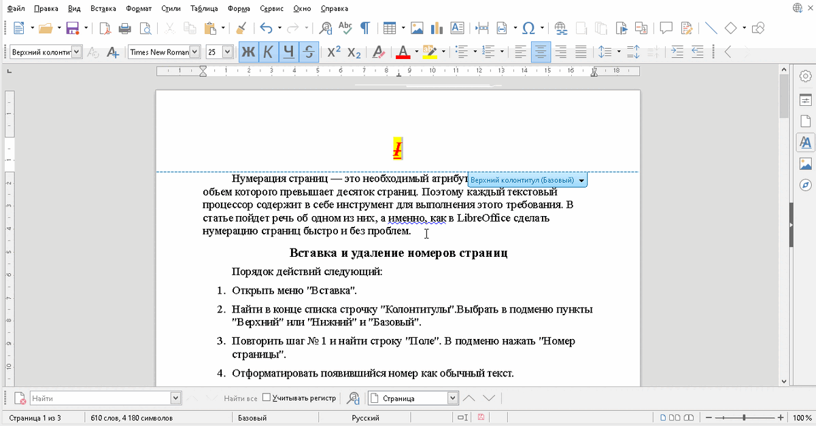Screen dimensions: 816x426
Task: Toggle formatting marks with the pilcrow icon
Action: click(x=365, y=29)
